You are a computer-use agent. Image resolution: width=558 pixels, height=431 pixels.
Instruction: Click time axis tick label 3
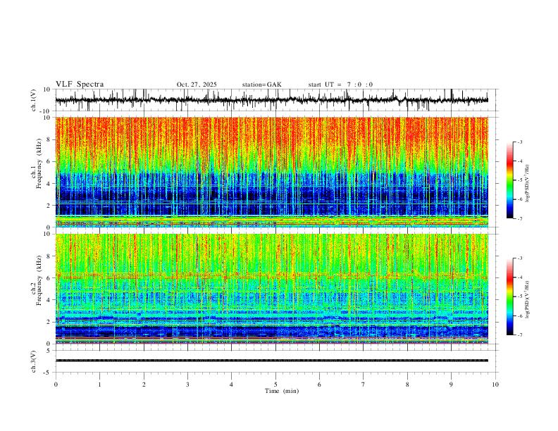187,385
